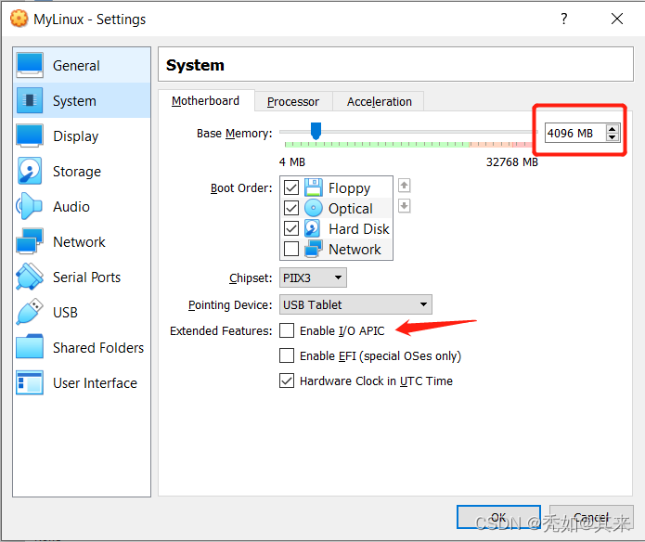
Task: Enable the I/O APIC checkbox
Action: tap(287, 330)
